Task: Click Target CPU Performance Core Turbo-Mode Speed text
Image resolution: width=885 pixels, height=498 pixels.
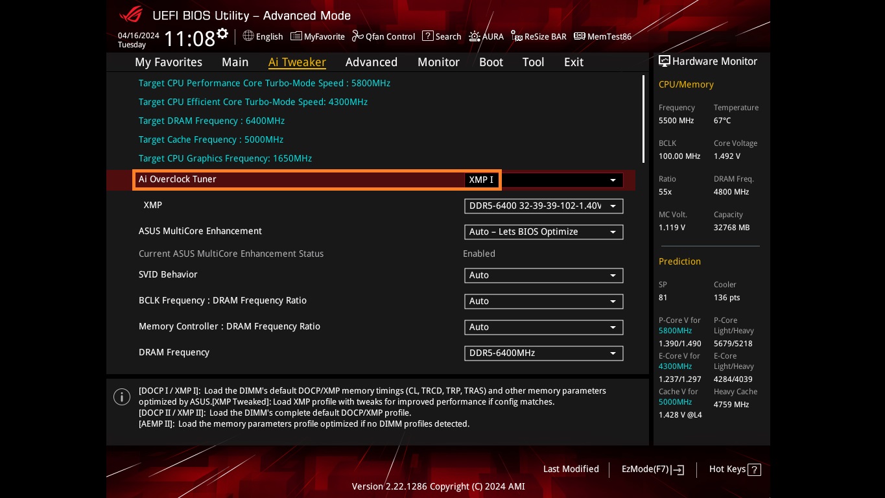Action: pos(265,83)
